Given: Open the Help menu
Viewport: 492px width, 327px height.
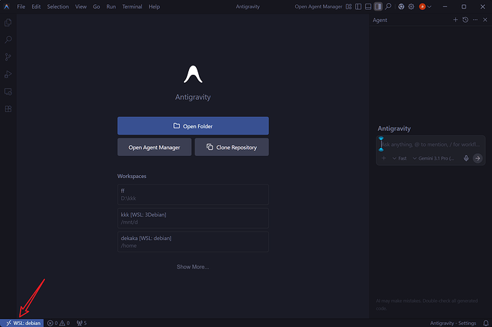Looking at the screenshot, I should click(x=154, y=6).
